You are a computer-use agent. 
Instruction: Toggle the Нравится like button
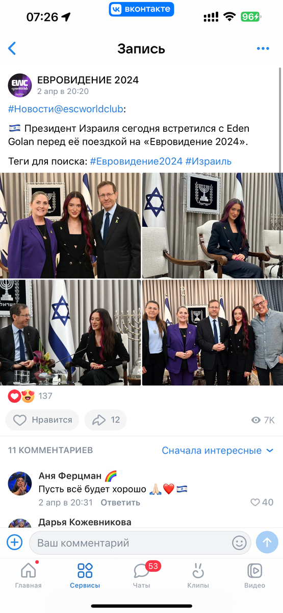[42, 420]
